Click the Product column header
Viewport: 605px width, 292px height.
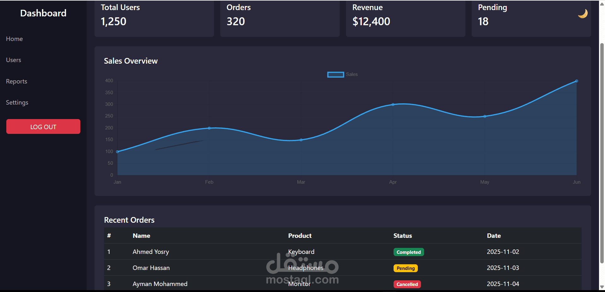pos(300,236)
